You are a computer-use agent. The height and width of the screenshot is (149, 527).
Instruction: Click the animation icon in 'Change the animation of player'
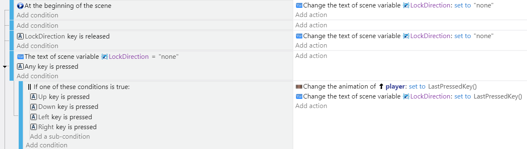pos(299,87)
